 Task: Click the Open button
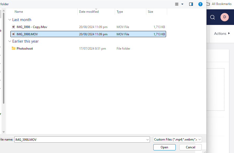(164, 147)
